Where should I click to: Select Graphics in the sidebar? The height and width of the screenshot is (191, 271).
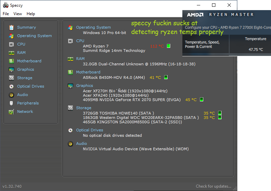coord(26,69)
